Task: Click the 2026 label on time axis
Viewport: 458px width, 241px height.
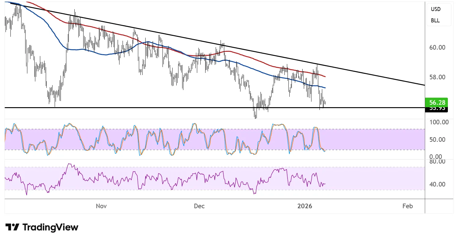Action: [305, 206]
